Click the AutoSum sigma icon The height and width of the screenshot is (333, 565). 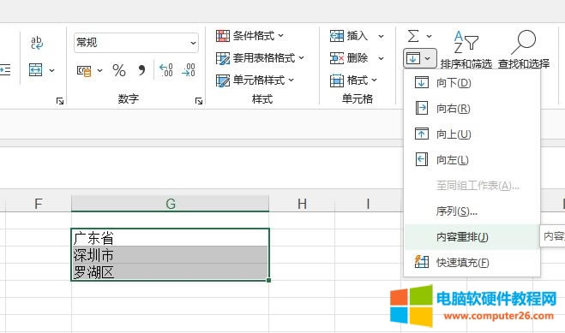(413, 36)
